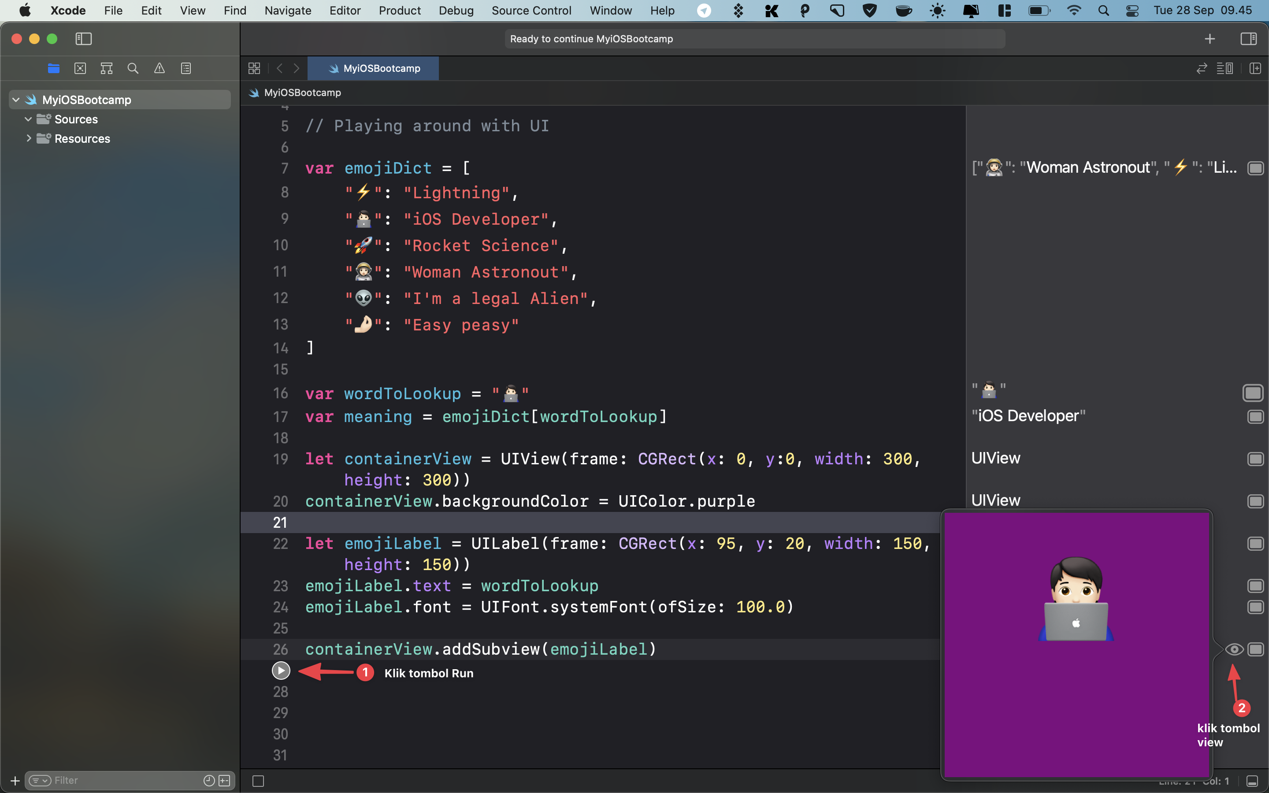Go forward in editor history

296,68
